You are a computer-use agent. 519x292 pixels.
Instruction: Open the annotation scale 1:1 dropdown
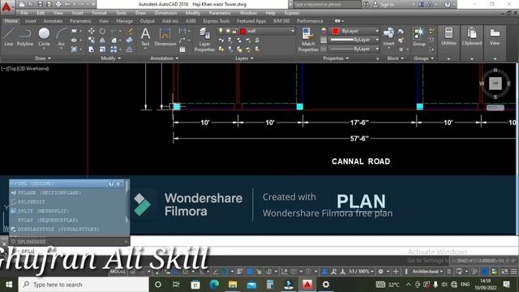360,272
